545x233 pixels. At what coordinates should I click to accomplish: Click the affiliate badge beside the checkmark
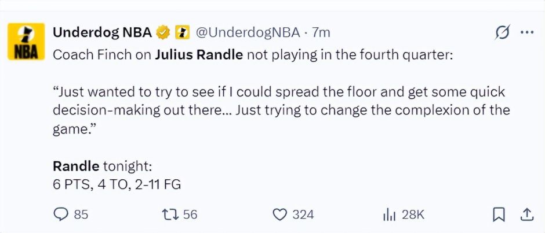click(181, 33)
